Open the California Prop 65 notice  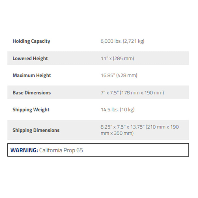(x=61, y=150)
